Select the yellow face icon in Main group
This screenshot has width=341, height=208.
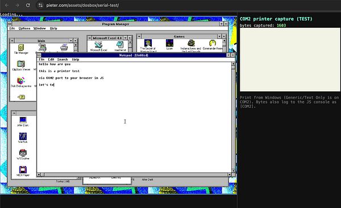[x=21, y=97]
